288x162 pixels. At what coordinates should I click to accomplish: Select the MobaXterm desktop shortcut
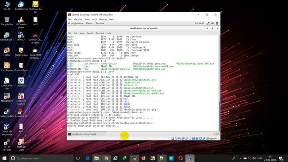[7, 98]
